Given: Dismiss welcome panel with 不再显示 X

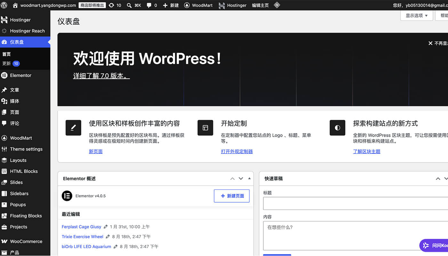Looking at the screenshot, I should click(438, 43).
